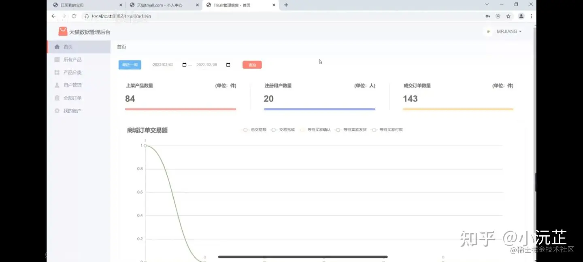Viewport: 583px width, 262px height.
Task: Go to 所有产品 in sidebar
Action: click(x=79, y=60)
